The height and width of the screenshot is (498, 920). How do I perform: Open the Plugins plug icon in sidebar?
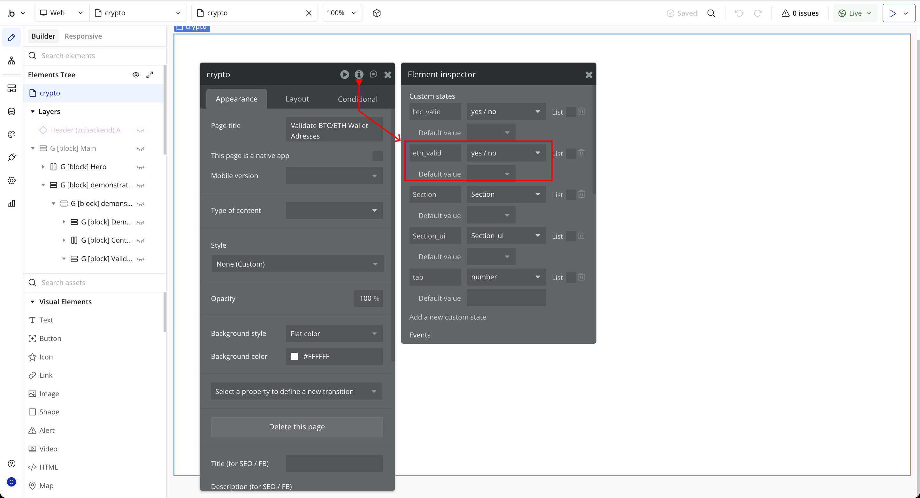(x=11, y=157)
